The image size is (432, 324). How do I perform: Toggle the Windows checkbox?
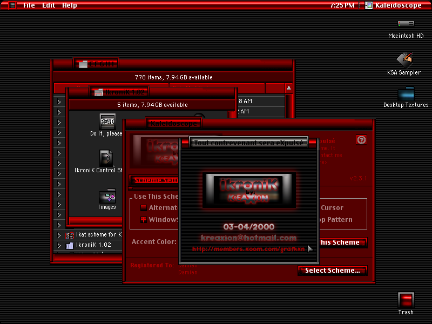(x=144, y=220)
